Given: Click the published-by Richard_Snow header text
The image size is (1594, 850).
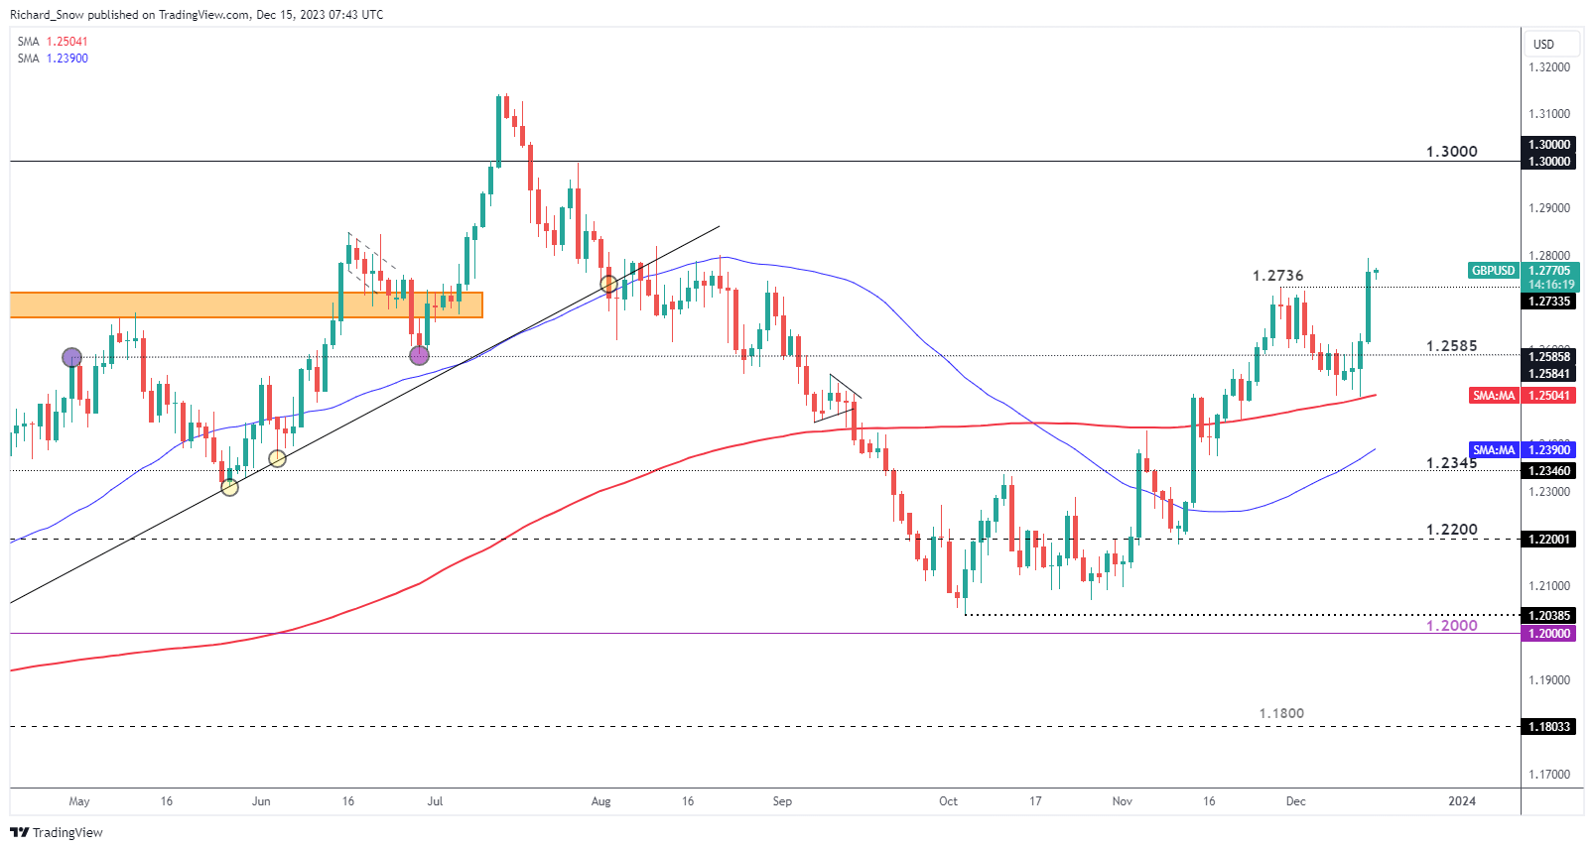Looking at the screenshot, I should [197, 15].
